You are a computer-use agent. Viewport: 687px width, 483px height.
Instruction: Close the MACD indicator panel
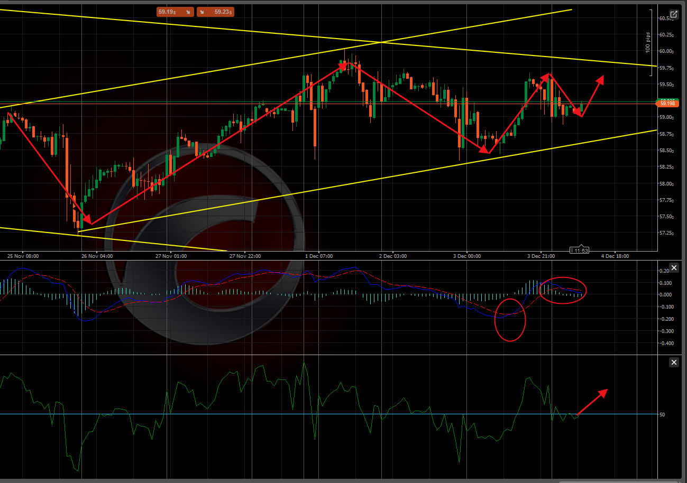(674, 268)
